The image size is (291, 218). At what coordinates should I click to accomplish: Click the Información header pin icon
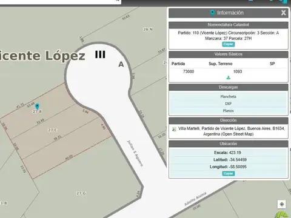pos(212,13)
